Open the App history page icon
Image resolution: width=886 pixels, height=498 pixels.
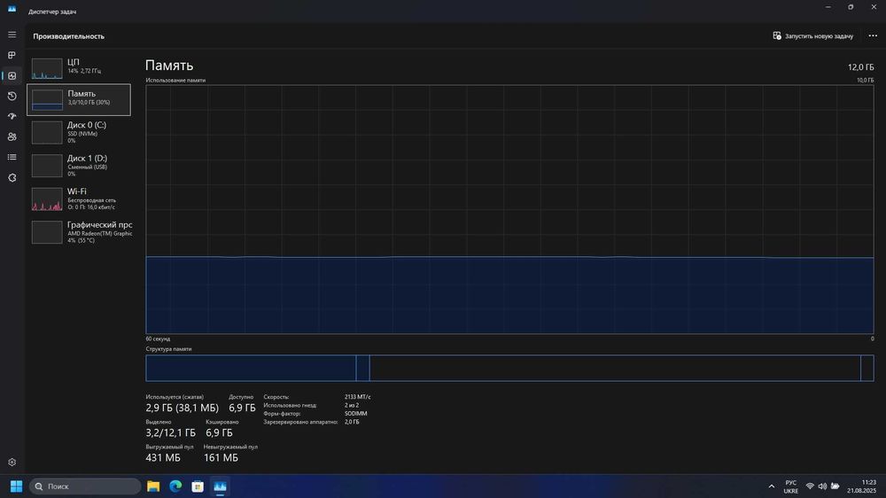coord(12,96)
